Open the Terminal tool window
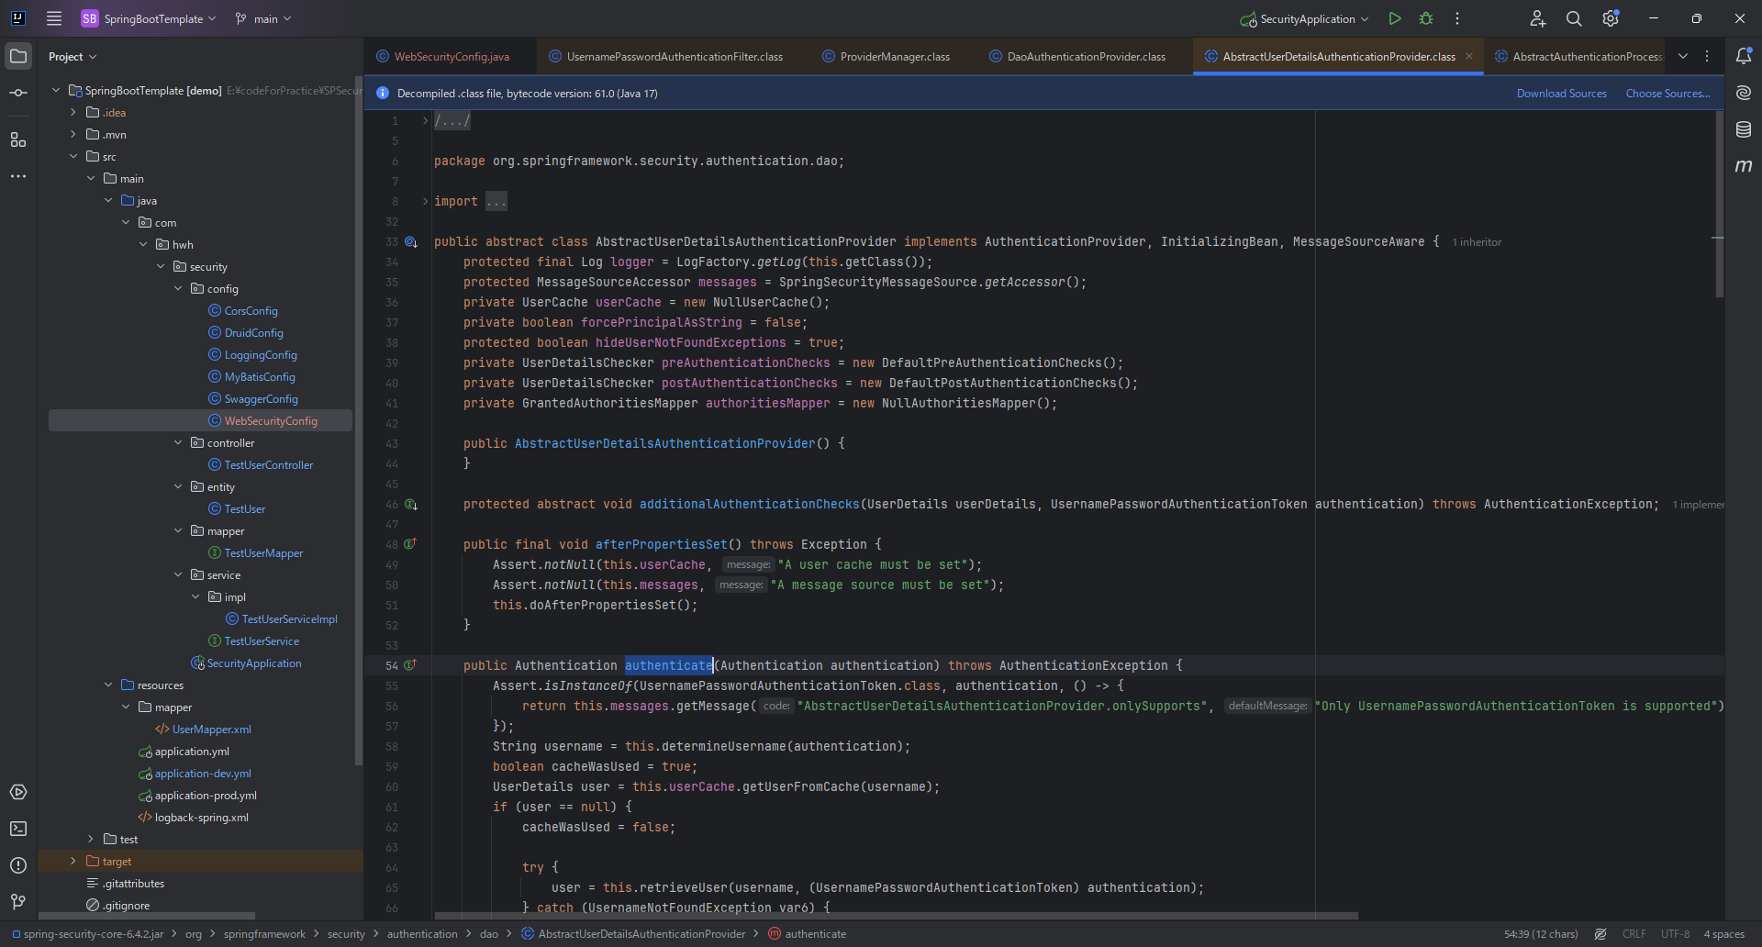The width and height of the screenshot is (1762, 947). tap(18, 829)
